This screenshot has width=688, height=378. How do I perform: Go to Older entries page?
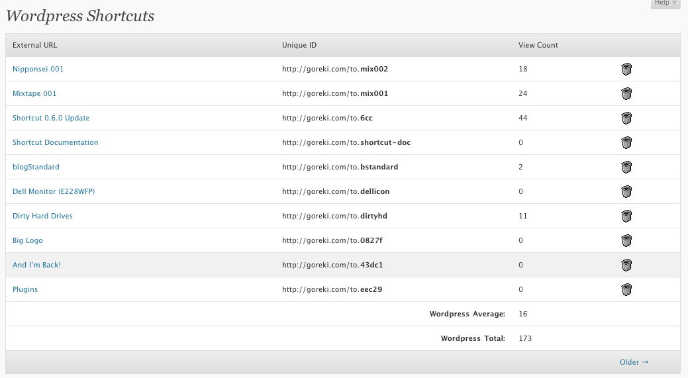pos(634,362)
